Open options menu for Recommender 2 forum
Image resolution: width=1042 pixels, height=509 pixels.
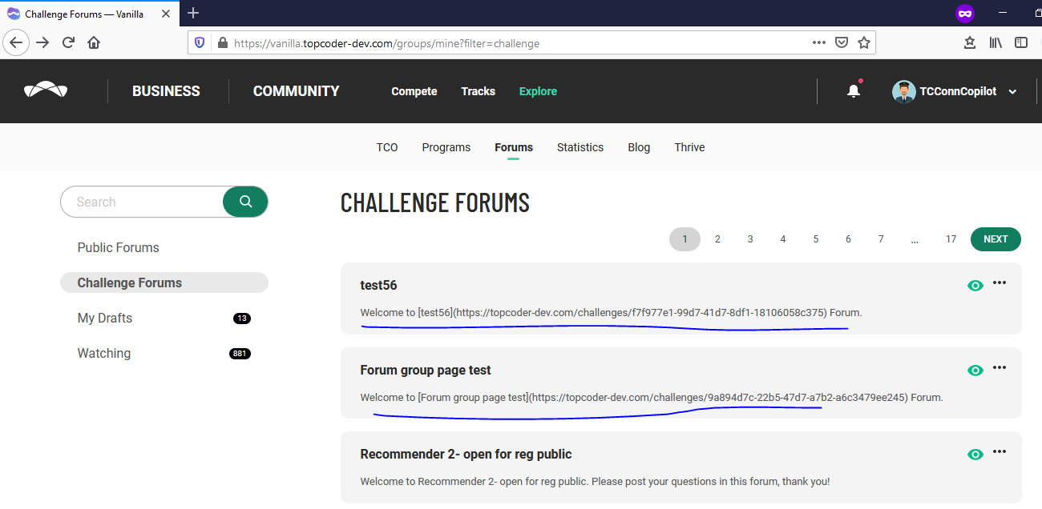(x=1000, y=451)
